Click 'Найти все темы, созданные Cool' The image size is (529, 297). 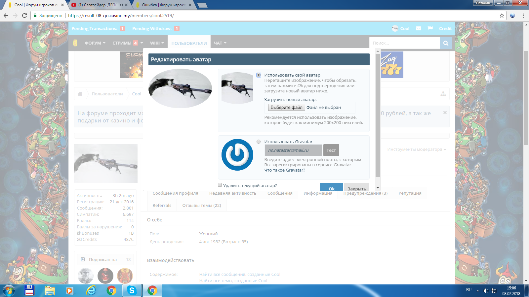coord(233,280)
